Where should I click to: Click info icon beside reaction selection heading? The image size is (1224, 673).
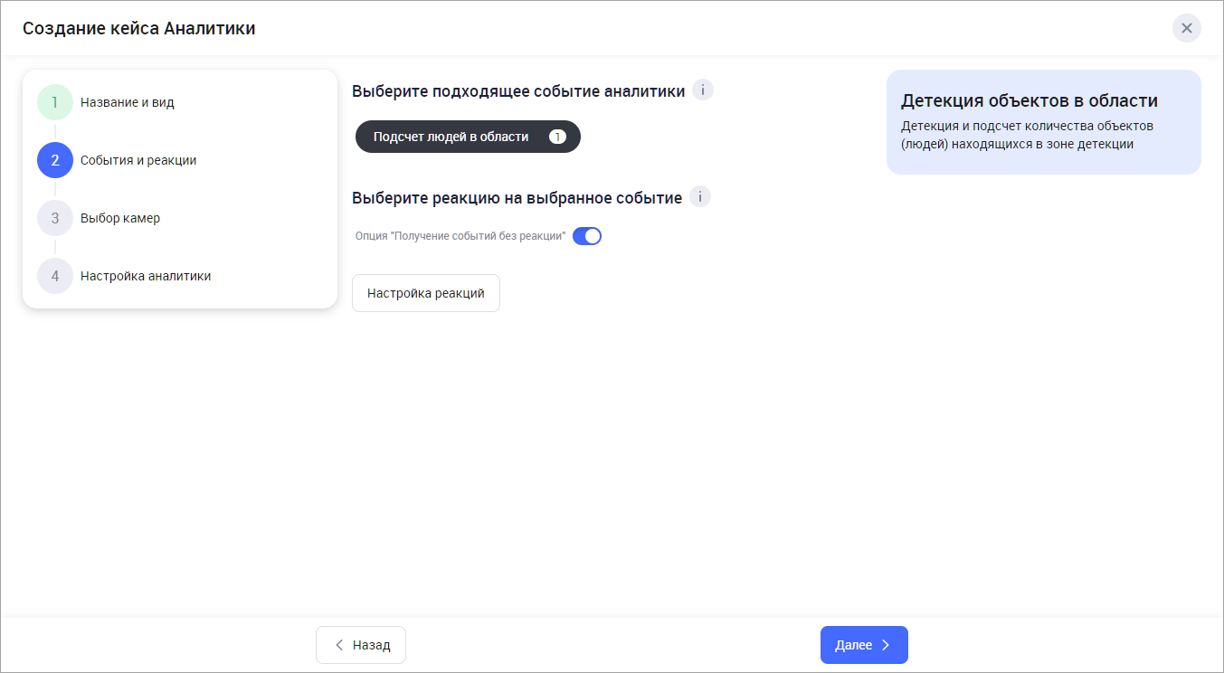[x=700, y=197]
